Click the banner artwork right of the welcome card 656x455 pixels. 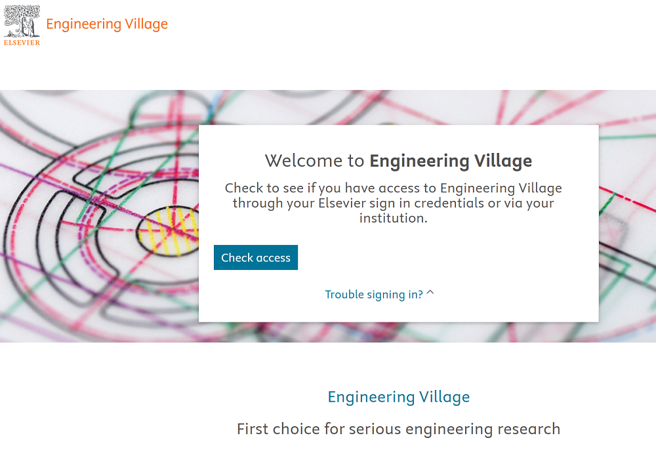626,217
